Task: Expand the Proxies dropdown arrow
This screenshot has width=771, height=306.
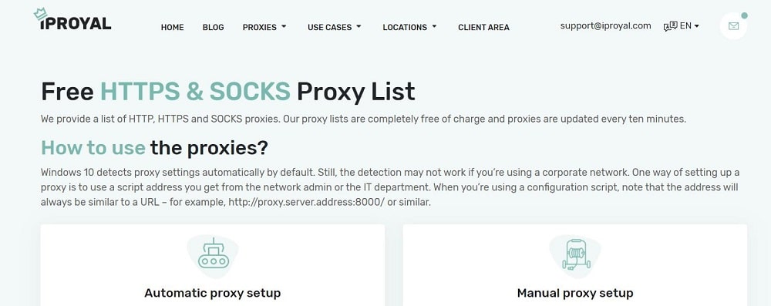Action: click(284, 26)
